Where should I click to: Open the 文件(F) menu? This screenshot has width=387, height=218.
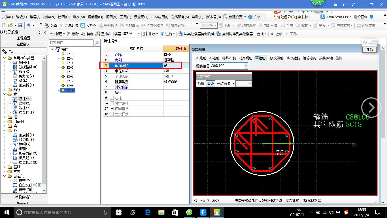click(8, 17)
